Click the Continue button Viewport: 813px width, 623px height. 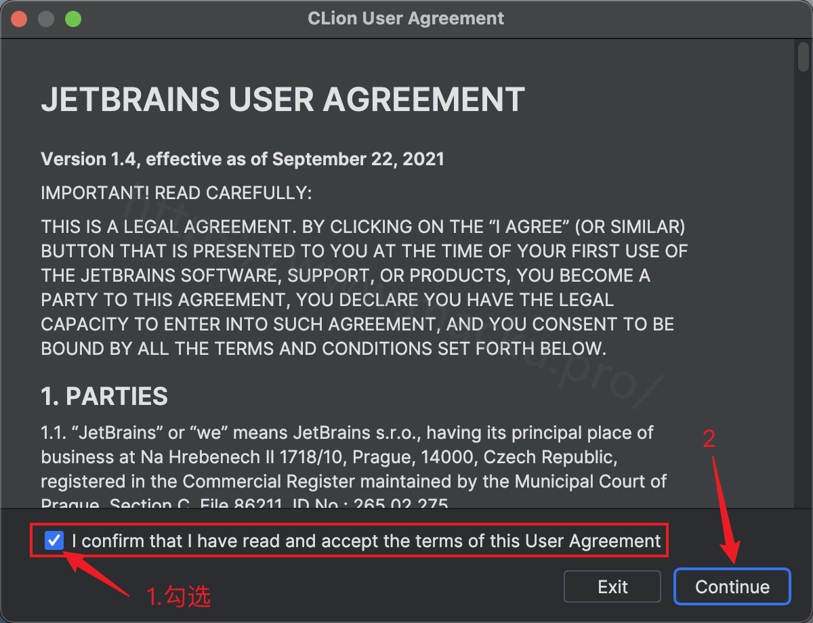732,586
